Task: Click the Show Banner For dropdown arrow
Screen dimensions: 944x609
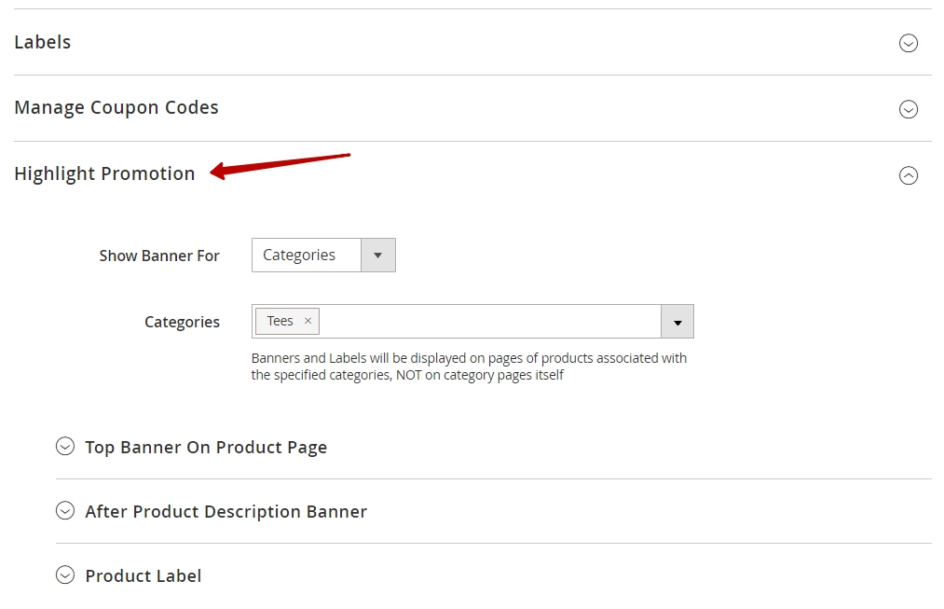Action: click(x=378, y=255)
